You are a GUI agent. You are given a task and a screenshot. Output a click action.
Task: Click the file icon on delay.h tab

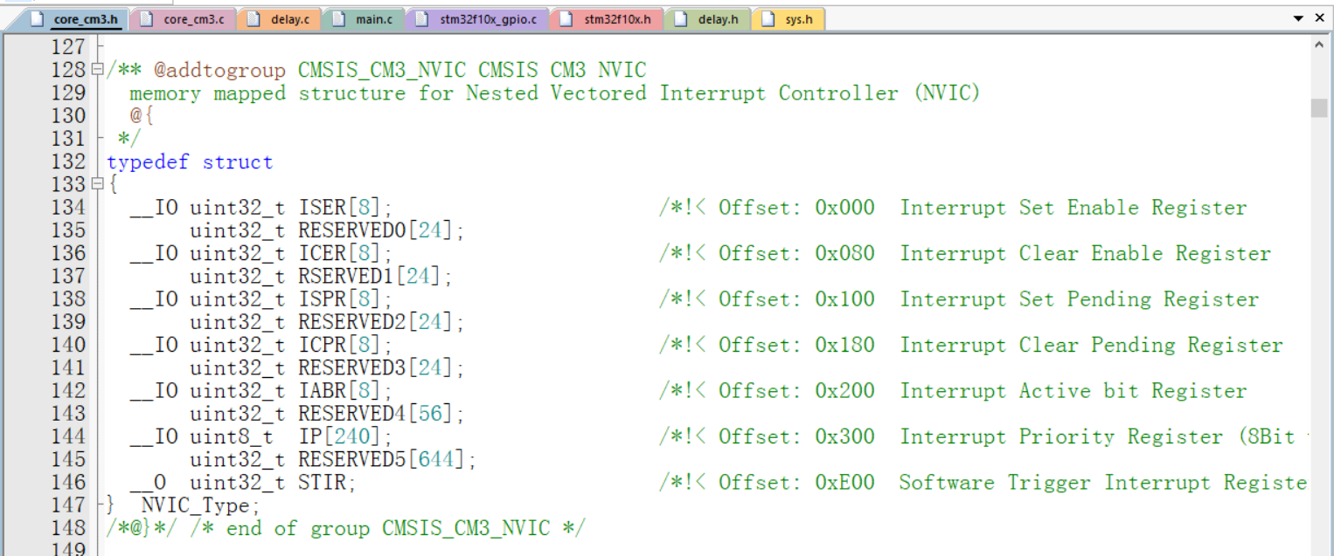click(681, 19)
